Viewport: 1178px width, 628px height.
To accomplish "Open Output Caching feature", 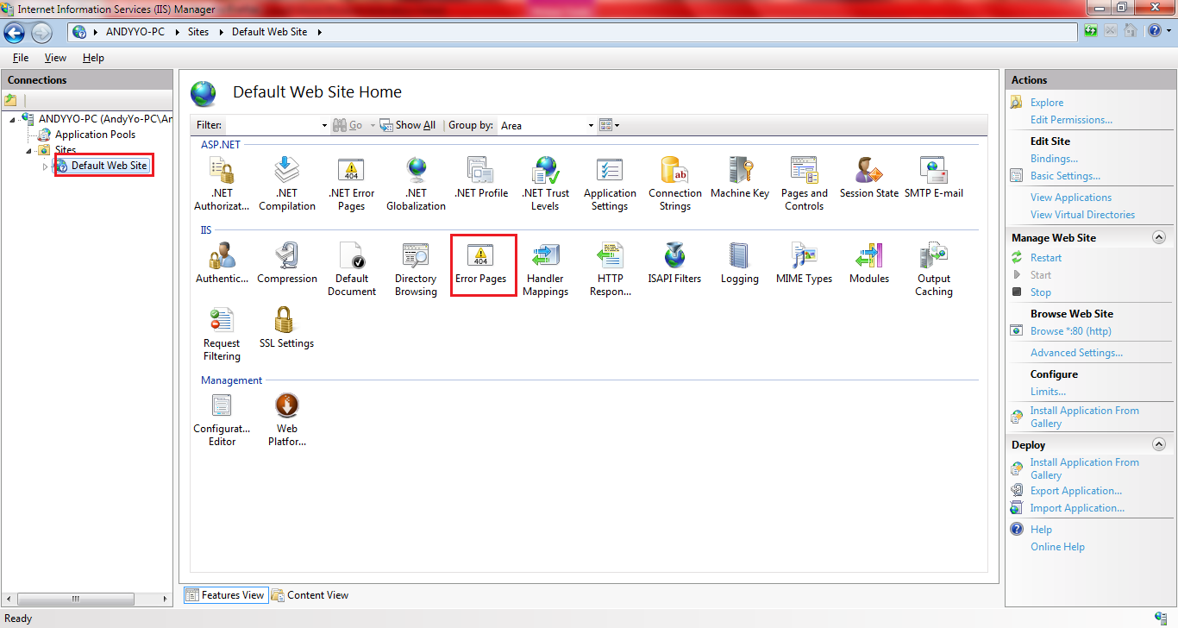I will [934, 269].
